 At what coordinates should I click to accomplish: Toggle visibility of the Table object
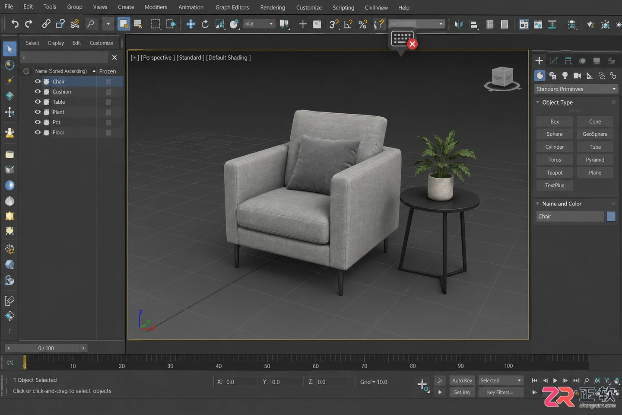pos(38,102)
